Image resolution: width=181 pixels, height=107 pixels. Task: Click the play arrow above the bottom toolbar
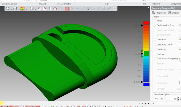coord(139,104)
